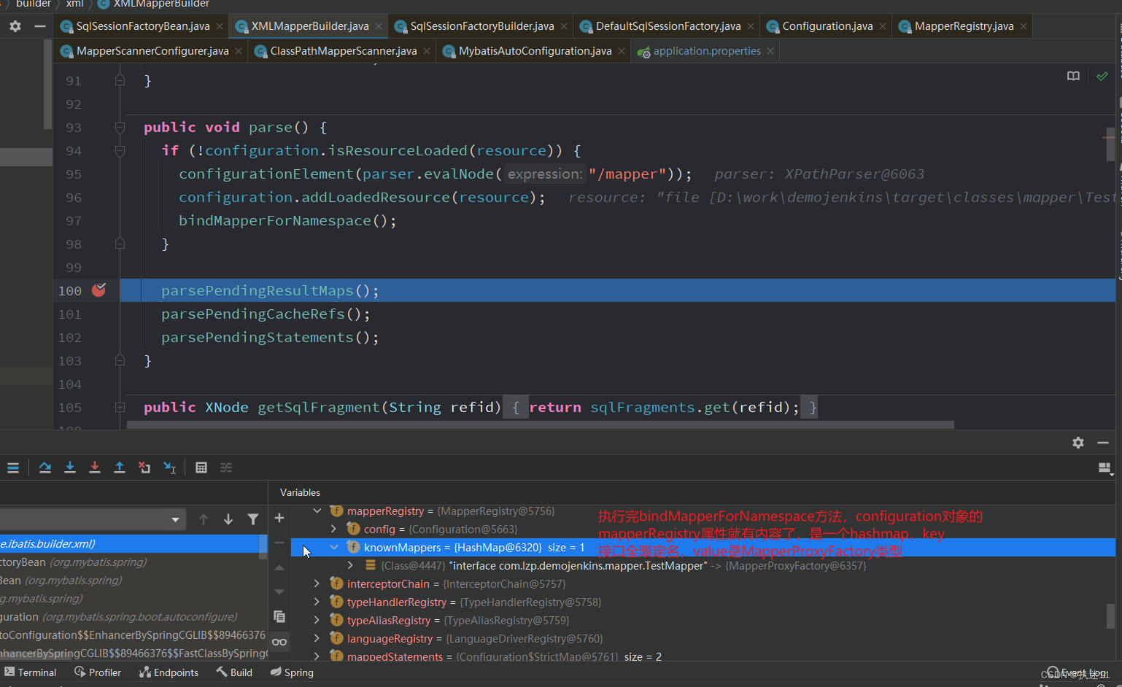Open the MapperRegistry.java tab
The image size is (1122, 687).
pyautogui.click(x=964, y=26)
